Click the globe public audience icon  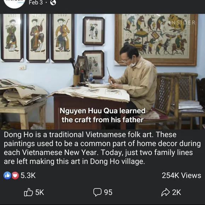click(53, 2)
